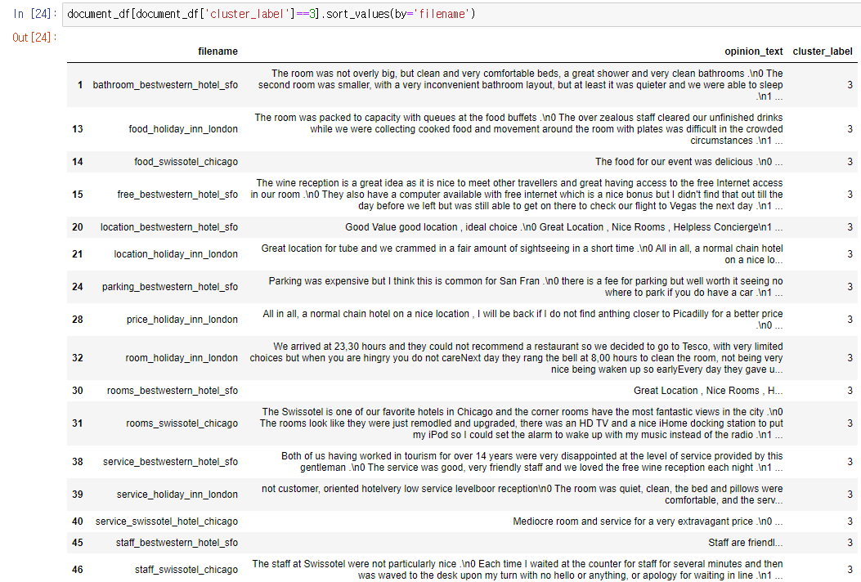The height and width of the screenshot is (582, 861).
Task: Click row index 45
Action: point(78,543)
